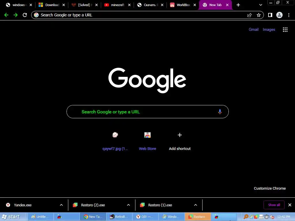The image size is (295, 221).
Task: Close the windows tab
Action: pyautogui.click(x=31, y=5)
